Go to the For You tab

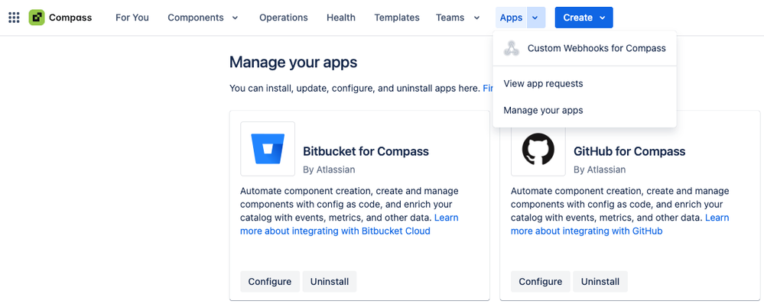[132, 18]
